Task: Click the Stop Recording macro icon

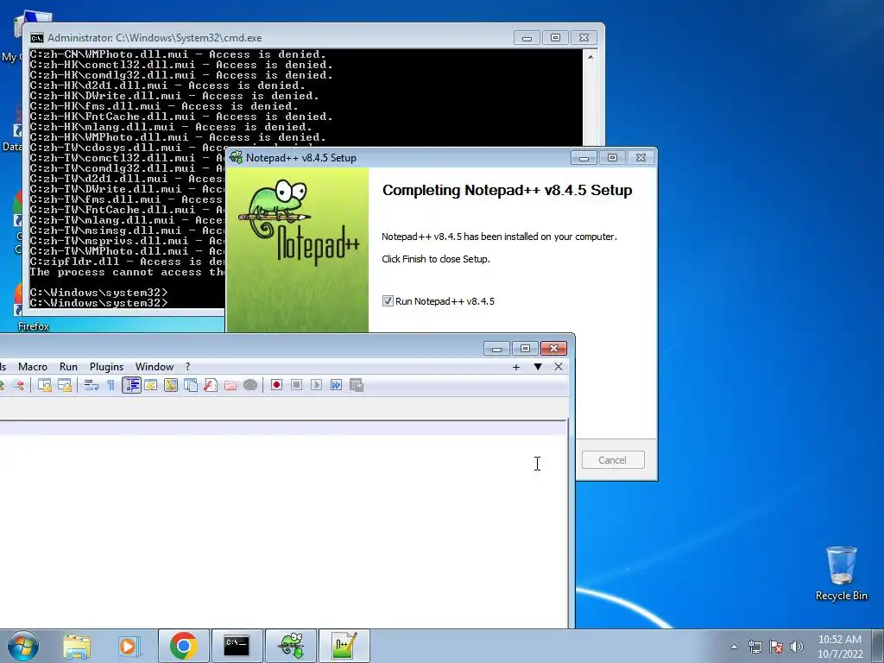Action: (297, 385)
